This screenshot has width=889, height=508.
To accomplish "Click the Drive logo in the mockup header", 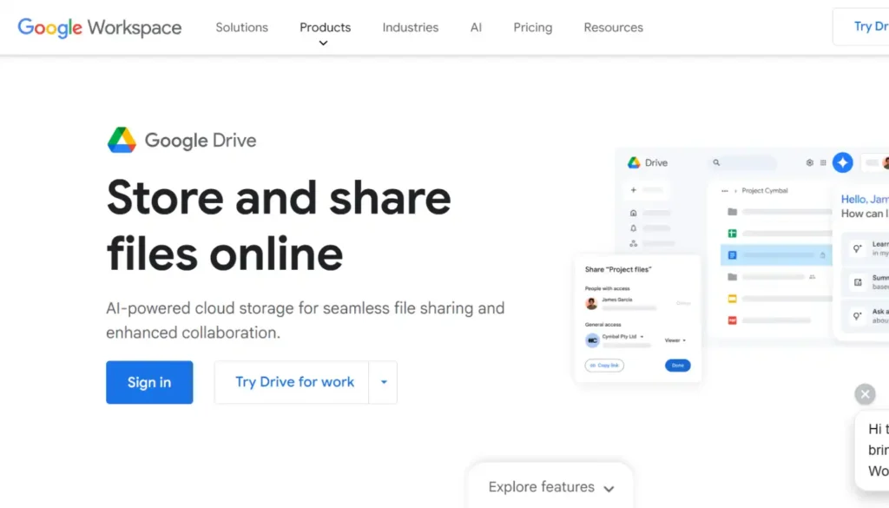I will (634, 162).
